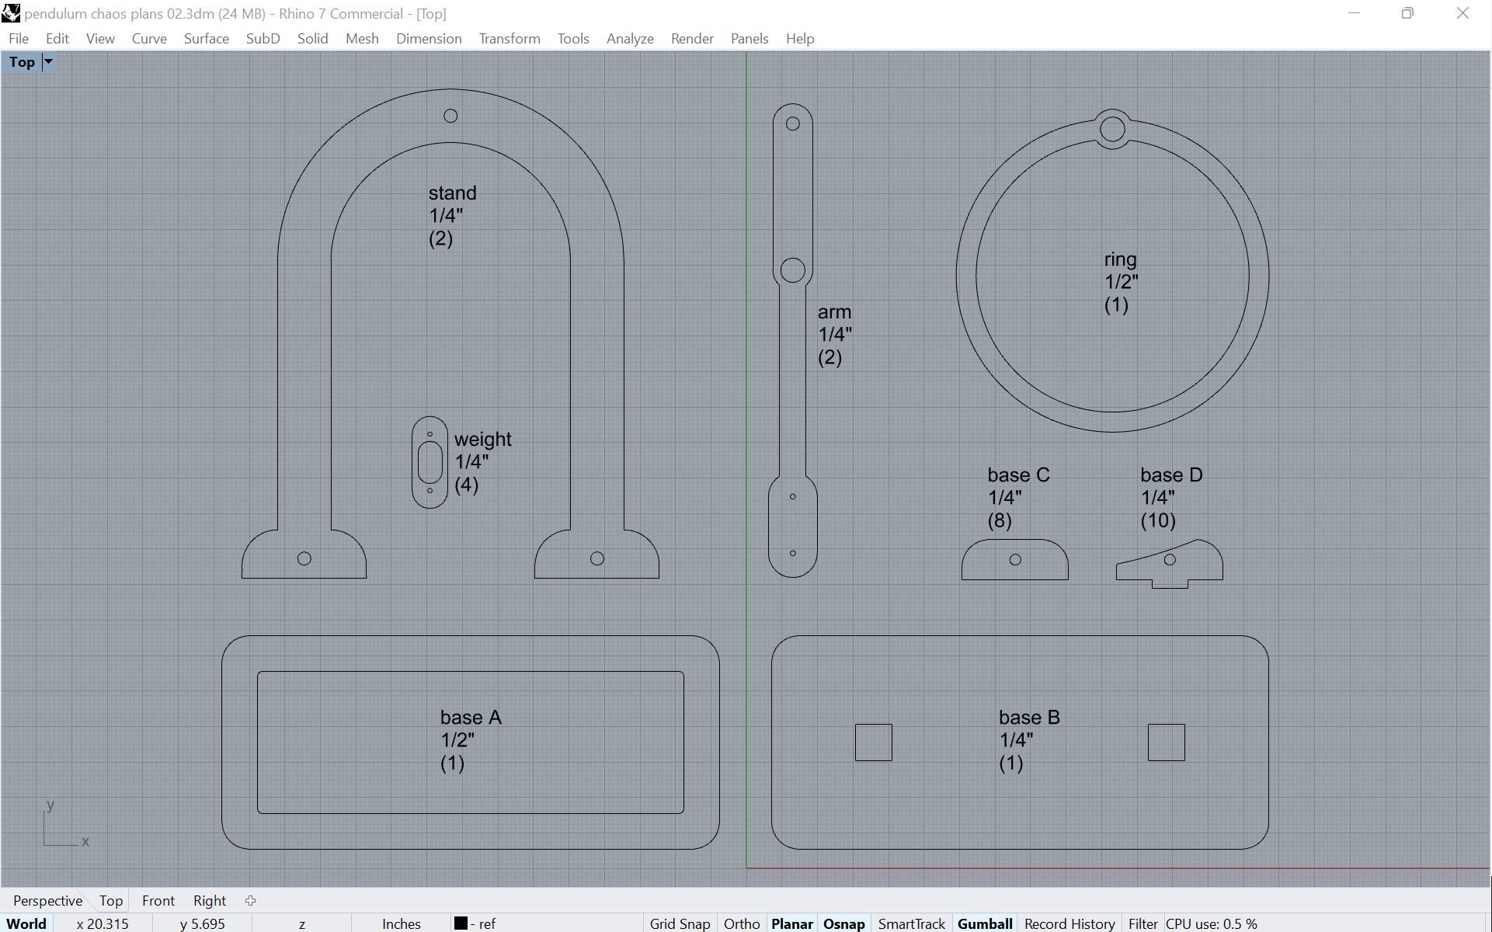Open the selection Filter pane
1492x932 pixels.
pyautogui.click(x=1142, y=923)
